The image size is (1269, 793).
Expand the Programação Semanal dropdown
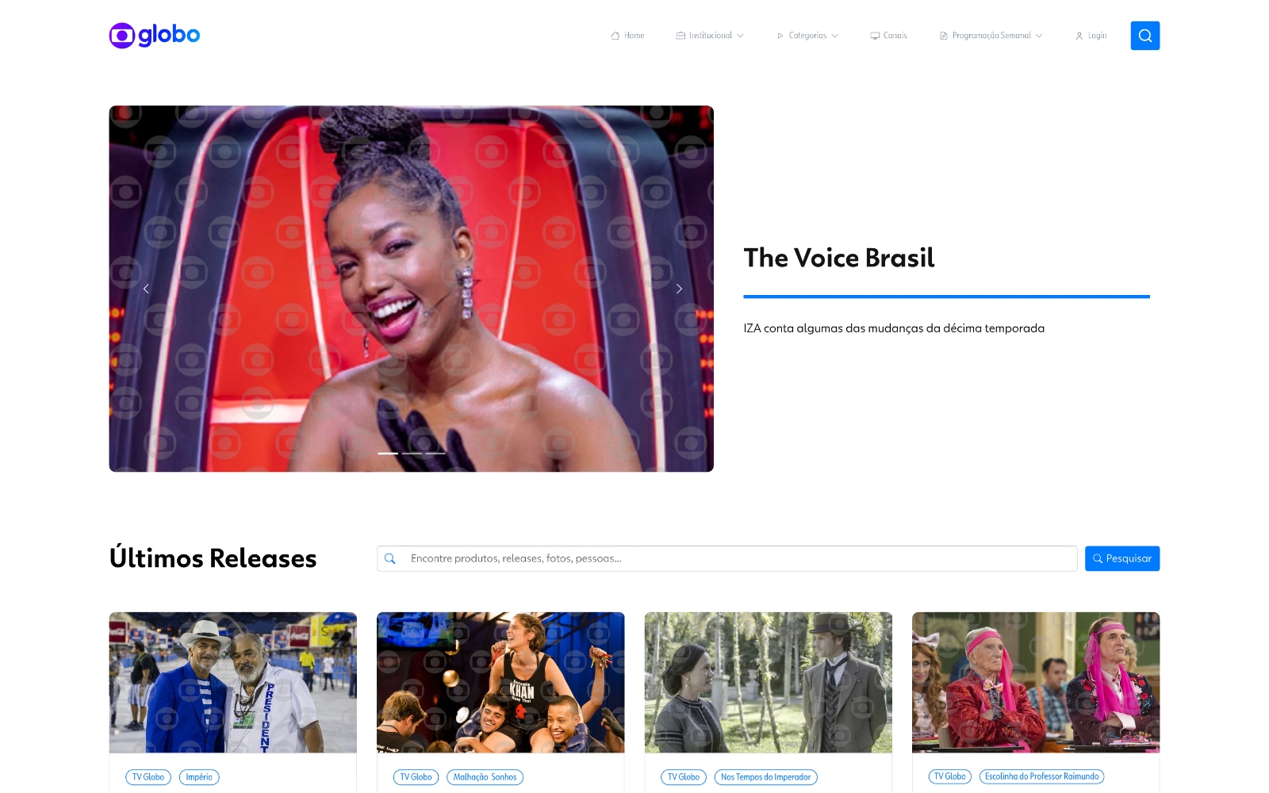(991, 36)
